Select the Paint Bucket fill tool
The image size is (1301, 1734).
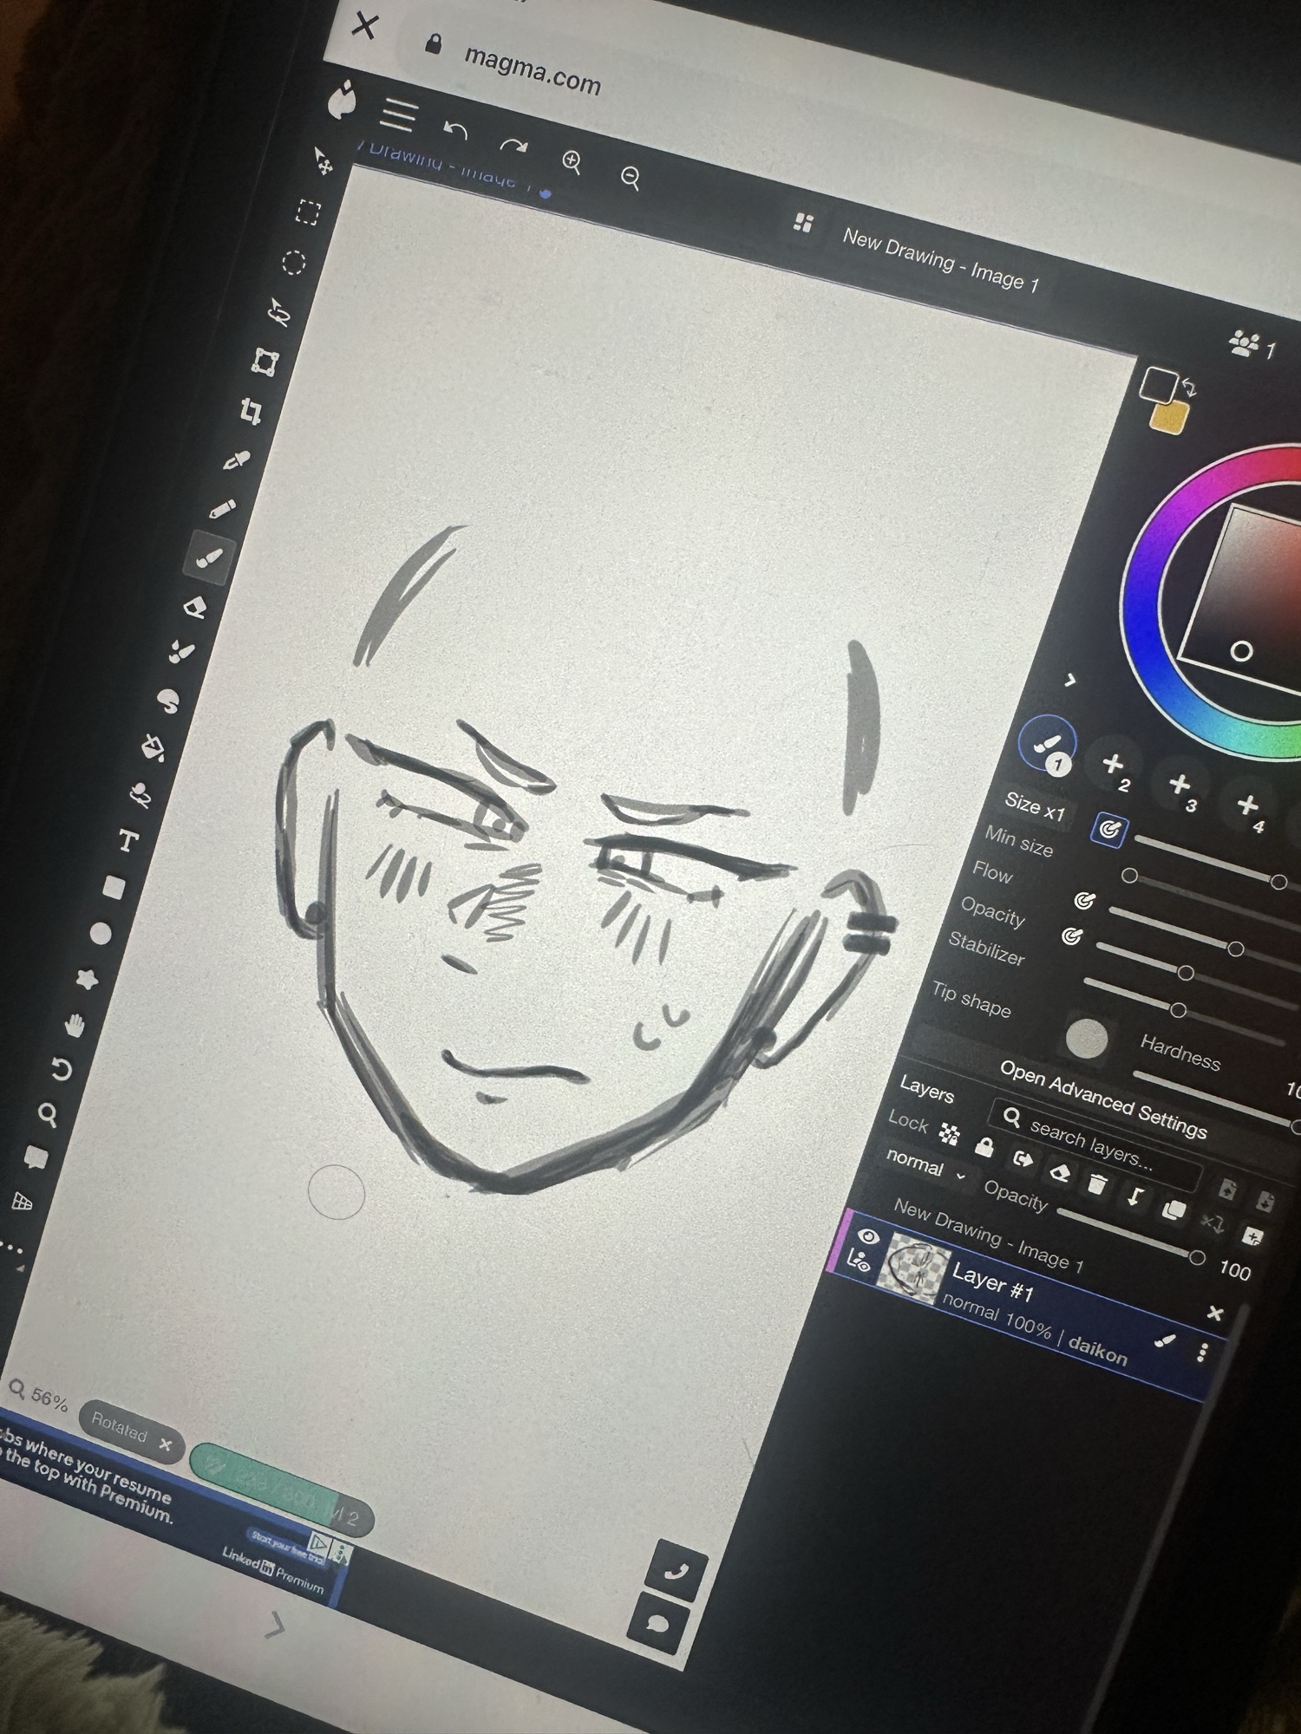[153, 746]
